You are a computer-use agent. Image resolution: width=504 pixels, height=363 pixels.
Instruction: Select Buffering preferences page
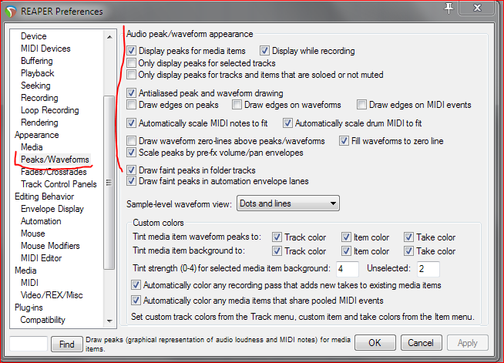click(37, 61)
